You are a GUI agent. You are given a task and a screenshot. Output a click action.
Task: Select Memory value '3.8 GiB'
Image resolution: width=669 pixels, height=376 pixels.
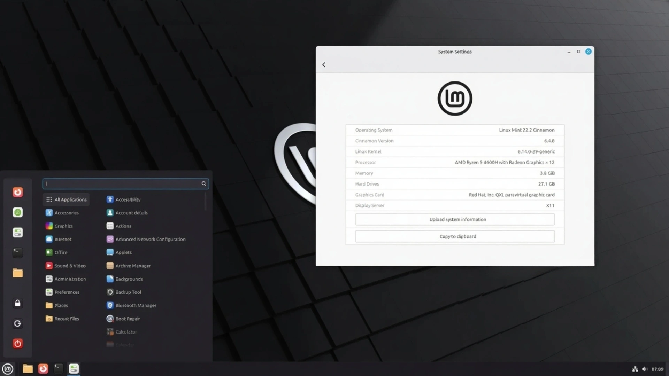point(547,173)
